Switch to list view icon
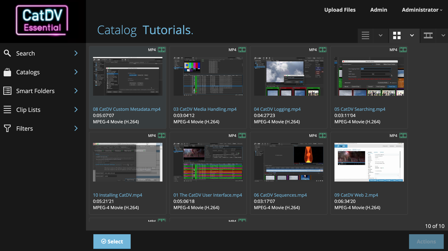The image size is (448, 251). (x=365, y=35)
